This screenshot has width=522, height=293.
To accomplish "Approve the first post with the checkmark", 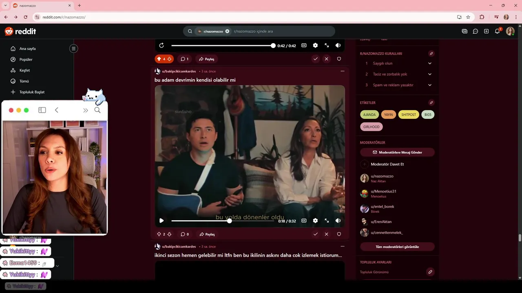I will [315, 59].
